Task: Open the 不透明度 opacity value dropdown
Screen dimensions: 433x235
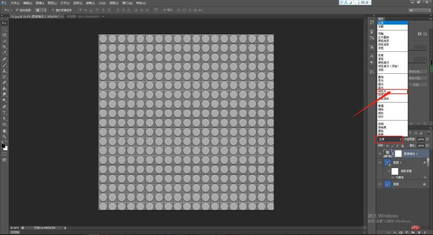Action: click(428, 139)
